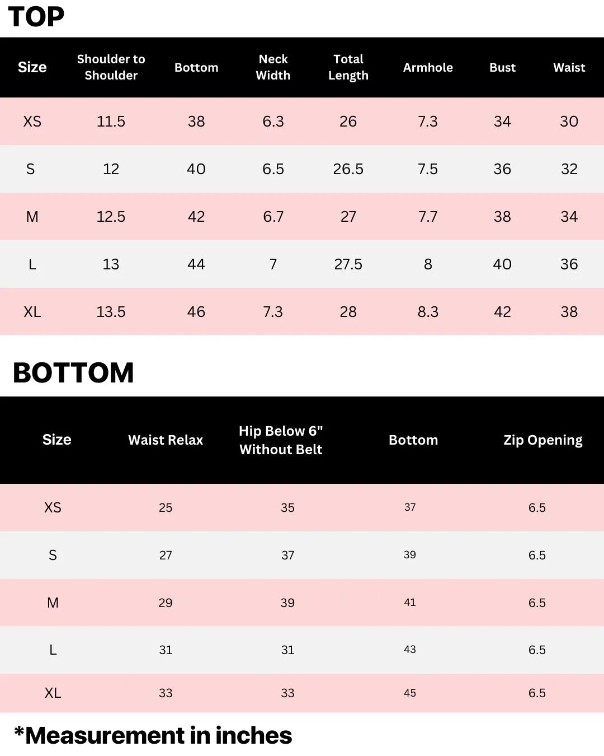The height and width of the screenshot is (756, 604).
Task: Click the Hip Below 6" Without Belt header
Action: tap(281, 440)
